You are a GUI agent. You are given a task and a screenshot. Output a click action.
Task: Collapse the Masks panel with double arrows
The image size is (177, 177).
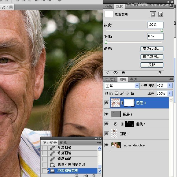168,2
